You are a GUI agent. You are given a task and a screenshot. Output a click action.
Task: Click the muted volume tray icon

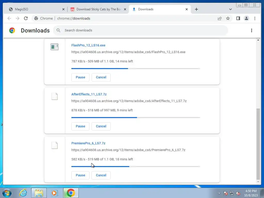click(238, 193)
